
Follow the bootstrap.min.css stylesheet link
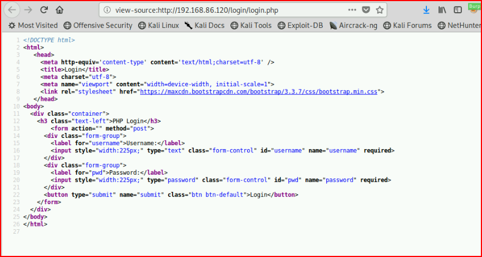click(258, 91)
